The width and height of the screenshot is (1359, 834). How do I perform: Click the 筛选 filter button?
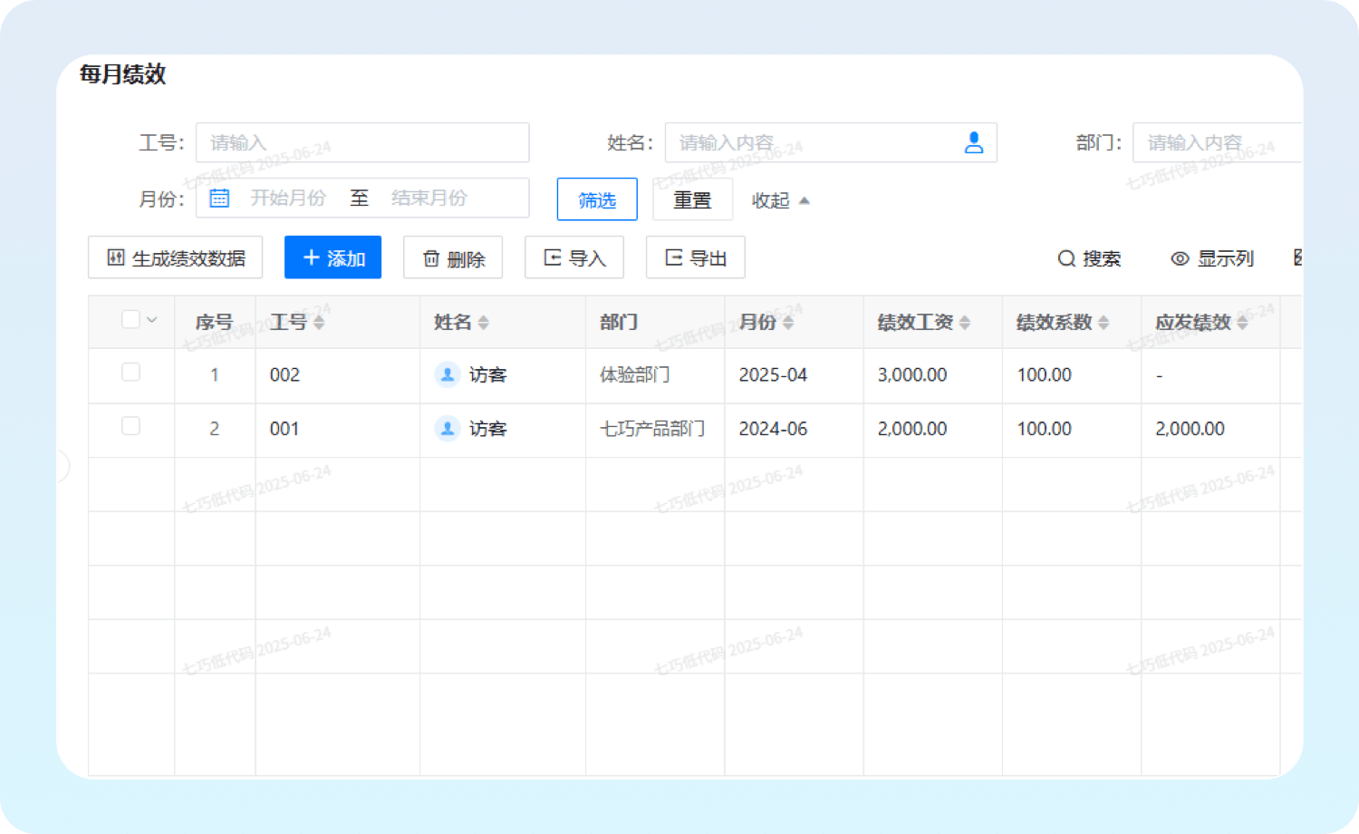(597, 199)
